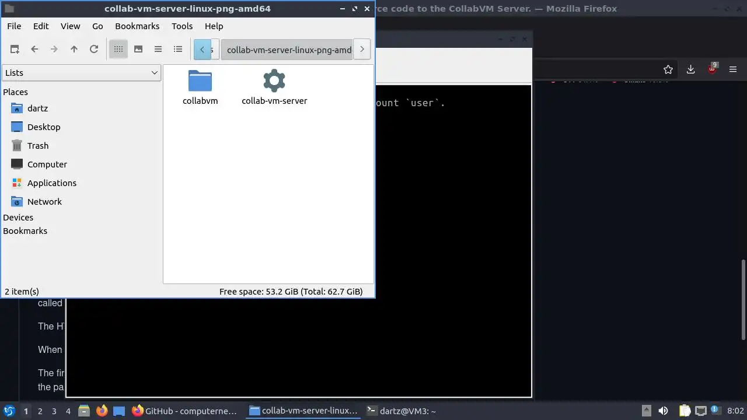
Task: Click the Devices heading in sidebar
Action: click(18, 218)
